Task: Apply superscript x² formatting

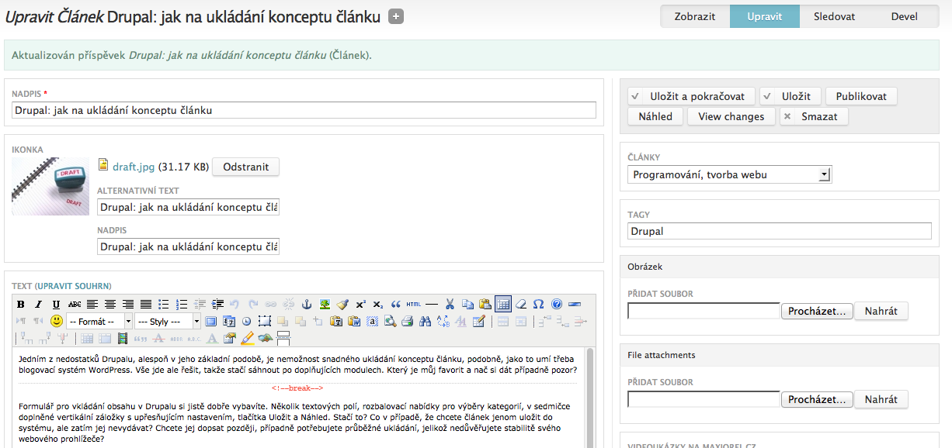Action: [x=360, y=304]
